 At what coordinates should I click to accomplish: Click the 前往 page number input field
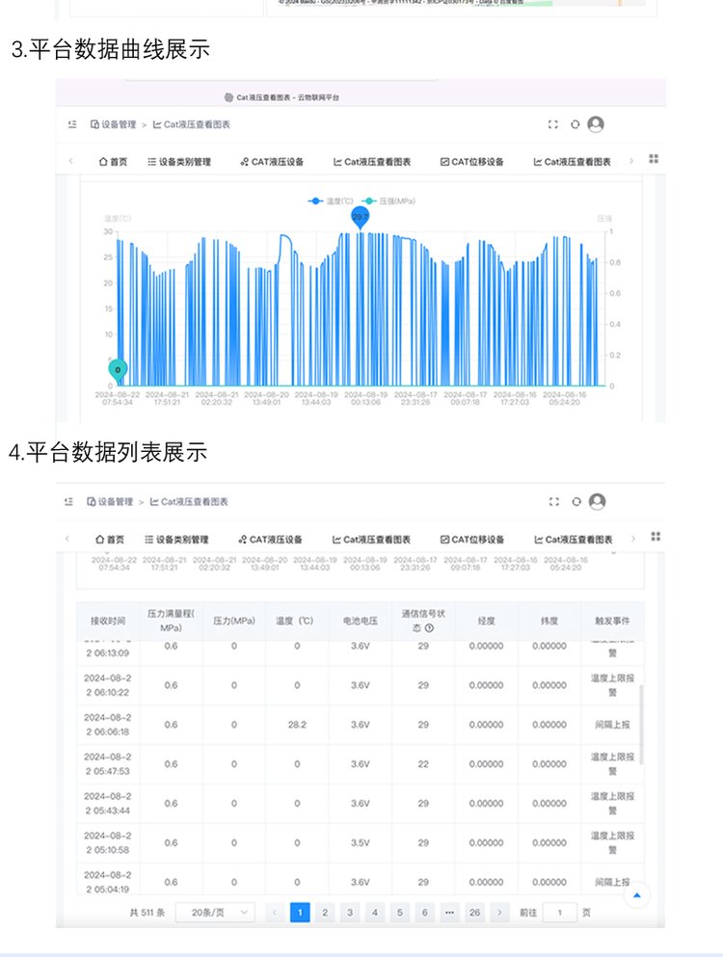[559, 912]
